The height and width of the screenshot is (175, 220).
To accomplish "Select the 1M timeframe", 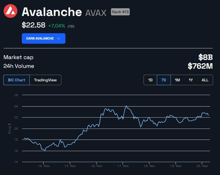I will point(177,80).
